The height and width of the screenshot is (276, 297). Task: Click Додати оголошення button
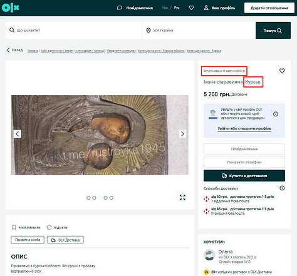point(269,8)
